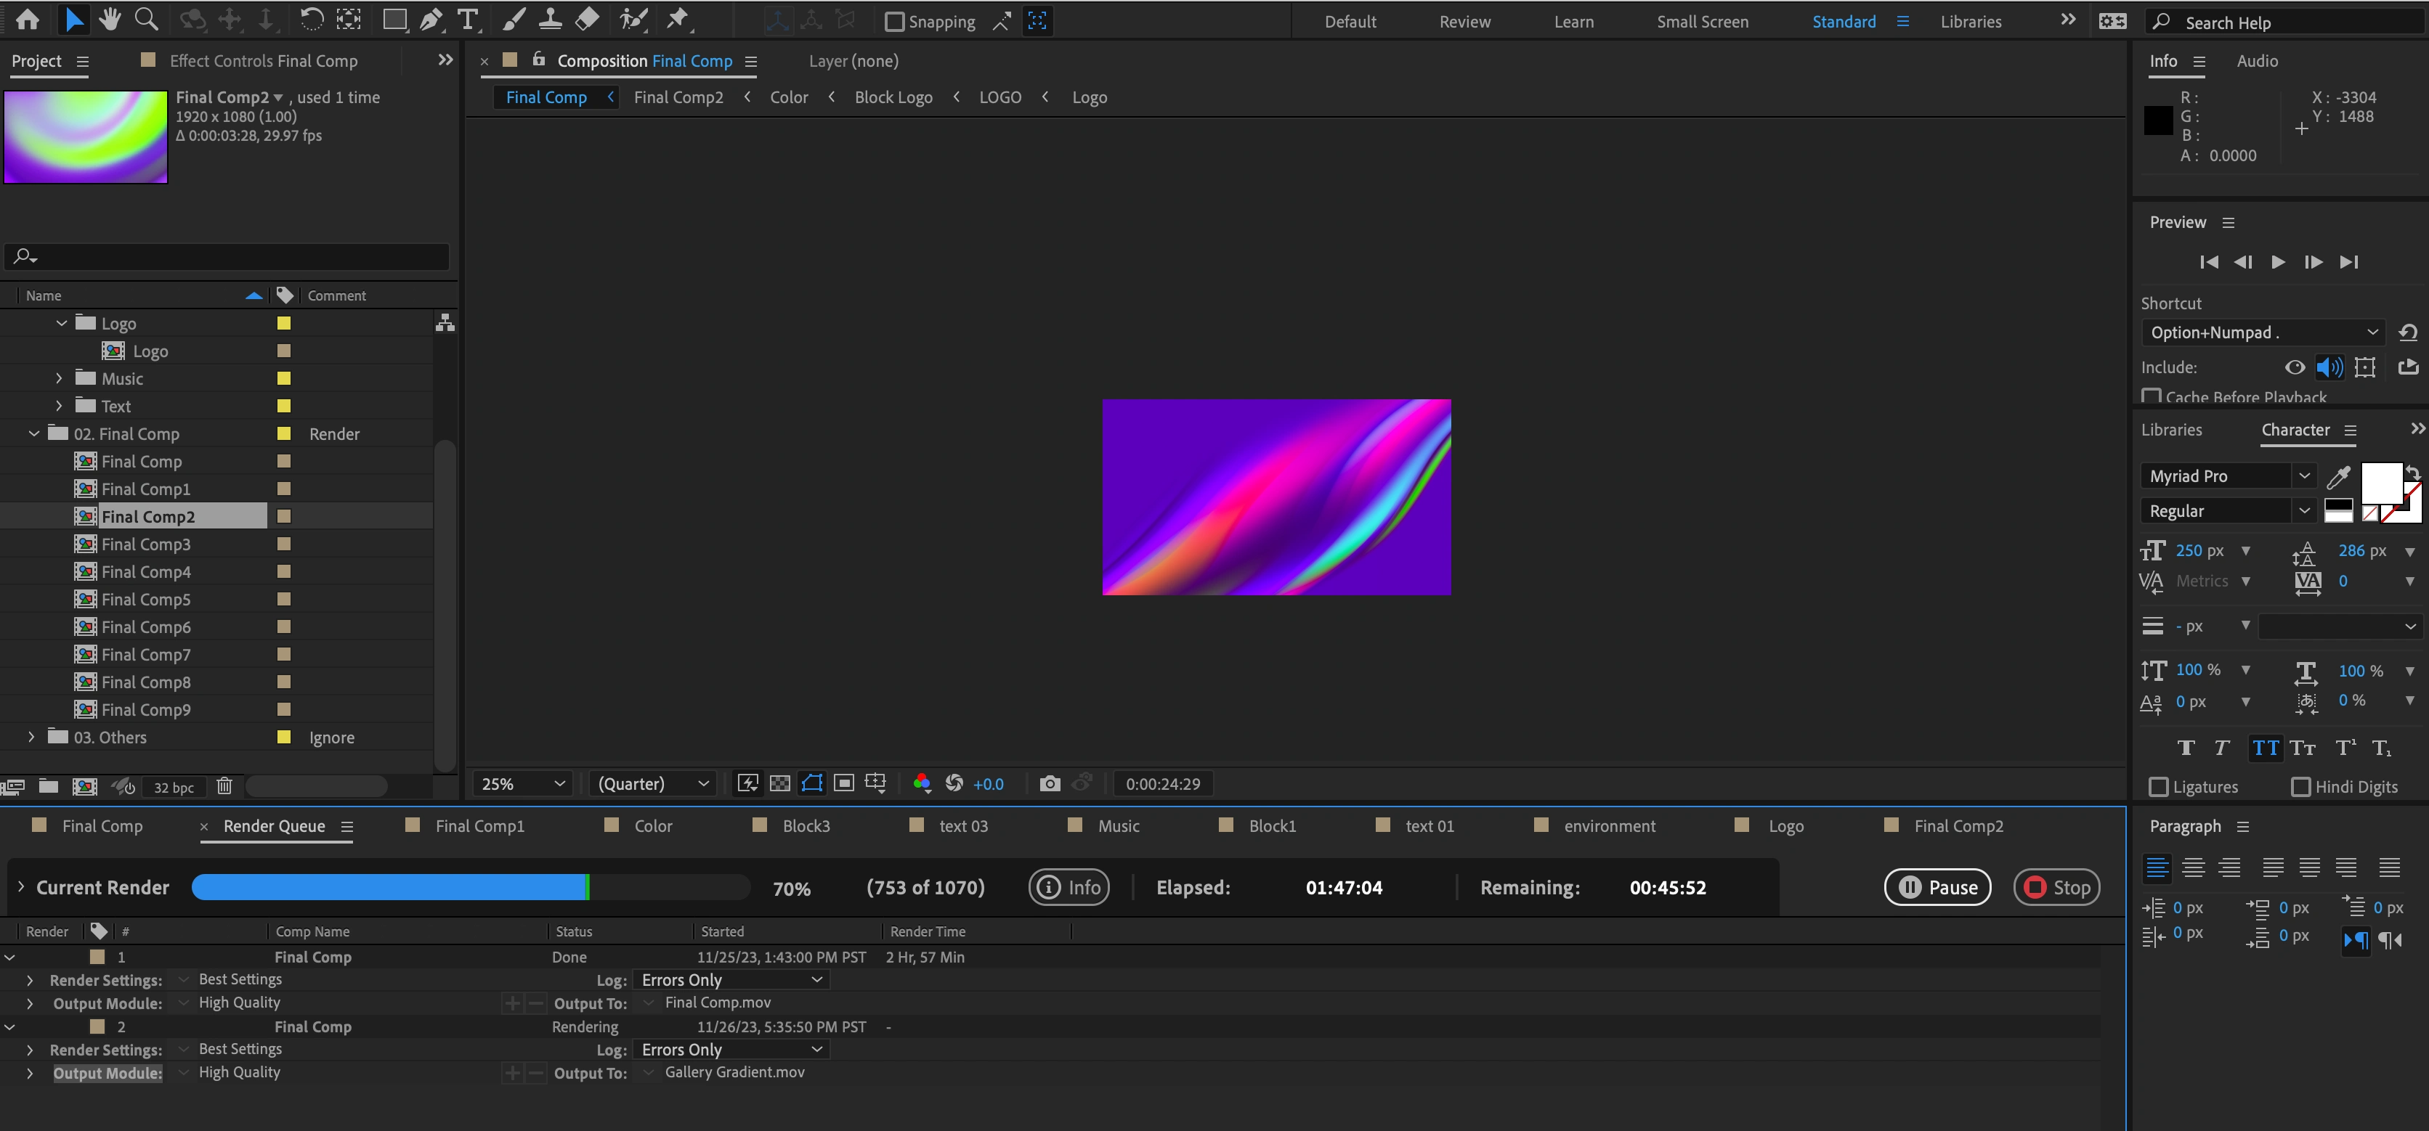Image resolution: width=2429 pixels, height=1131 pixels.
Task: Select the Pen tool in the toolbar
Action: click(x=431, y=20)
